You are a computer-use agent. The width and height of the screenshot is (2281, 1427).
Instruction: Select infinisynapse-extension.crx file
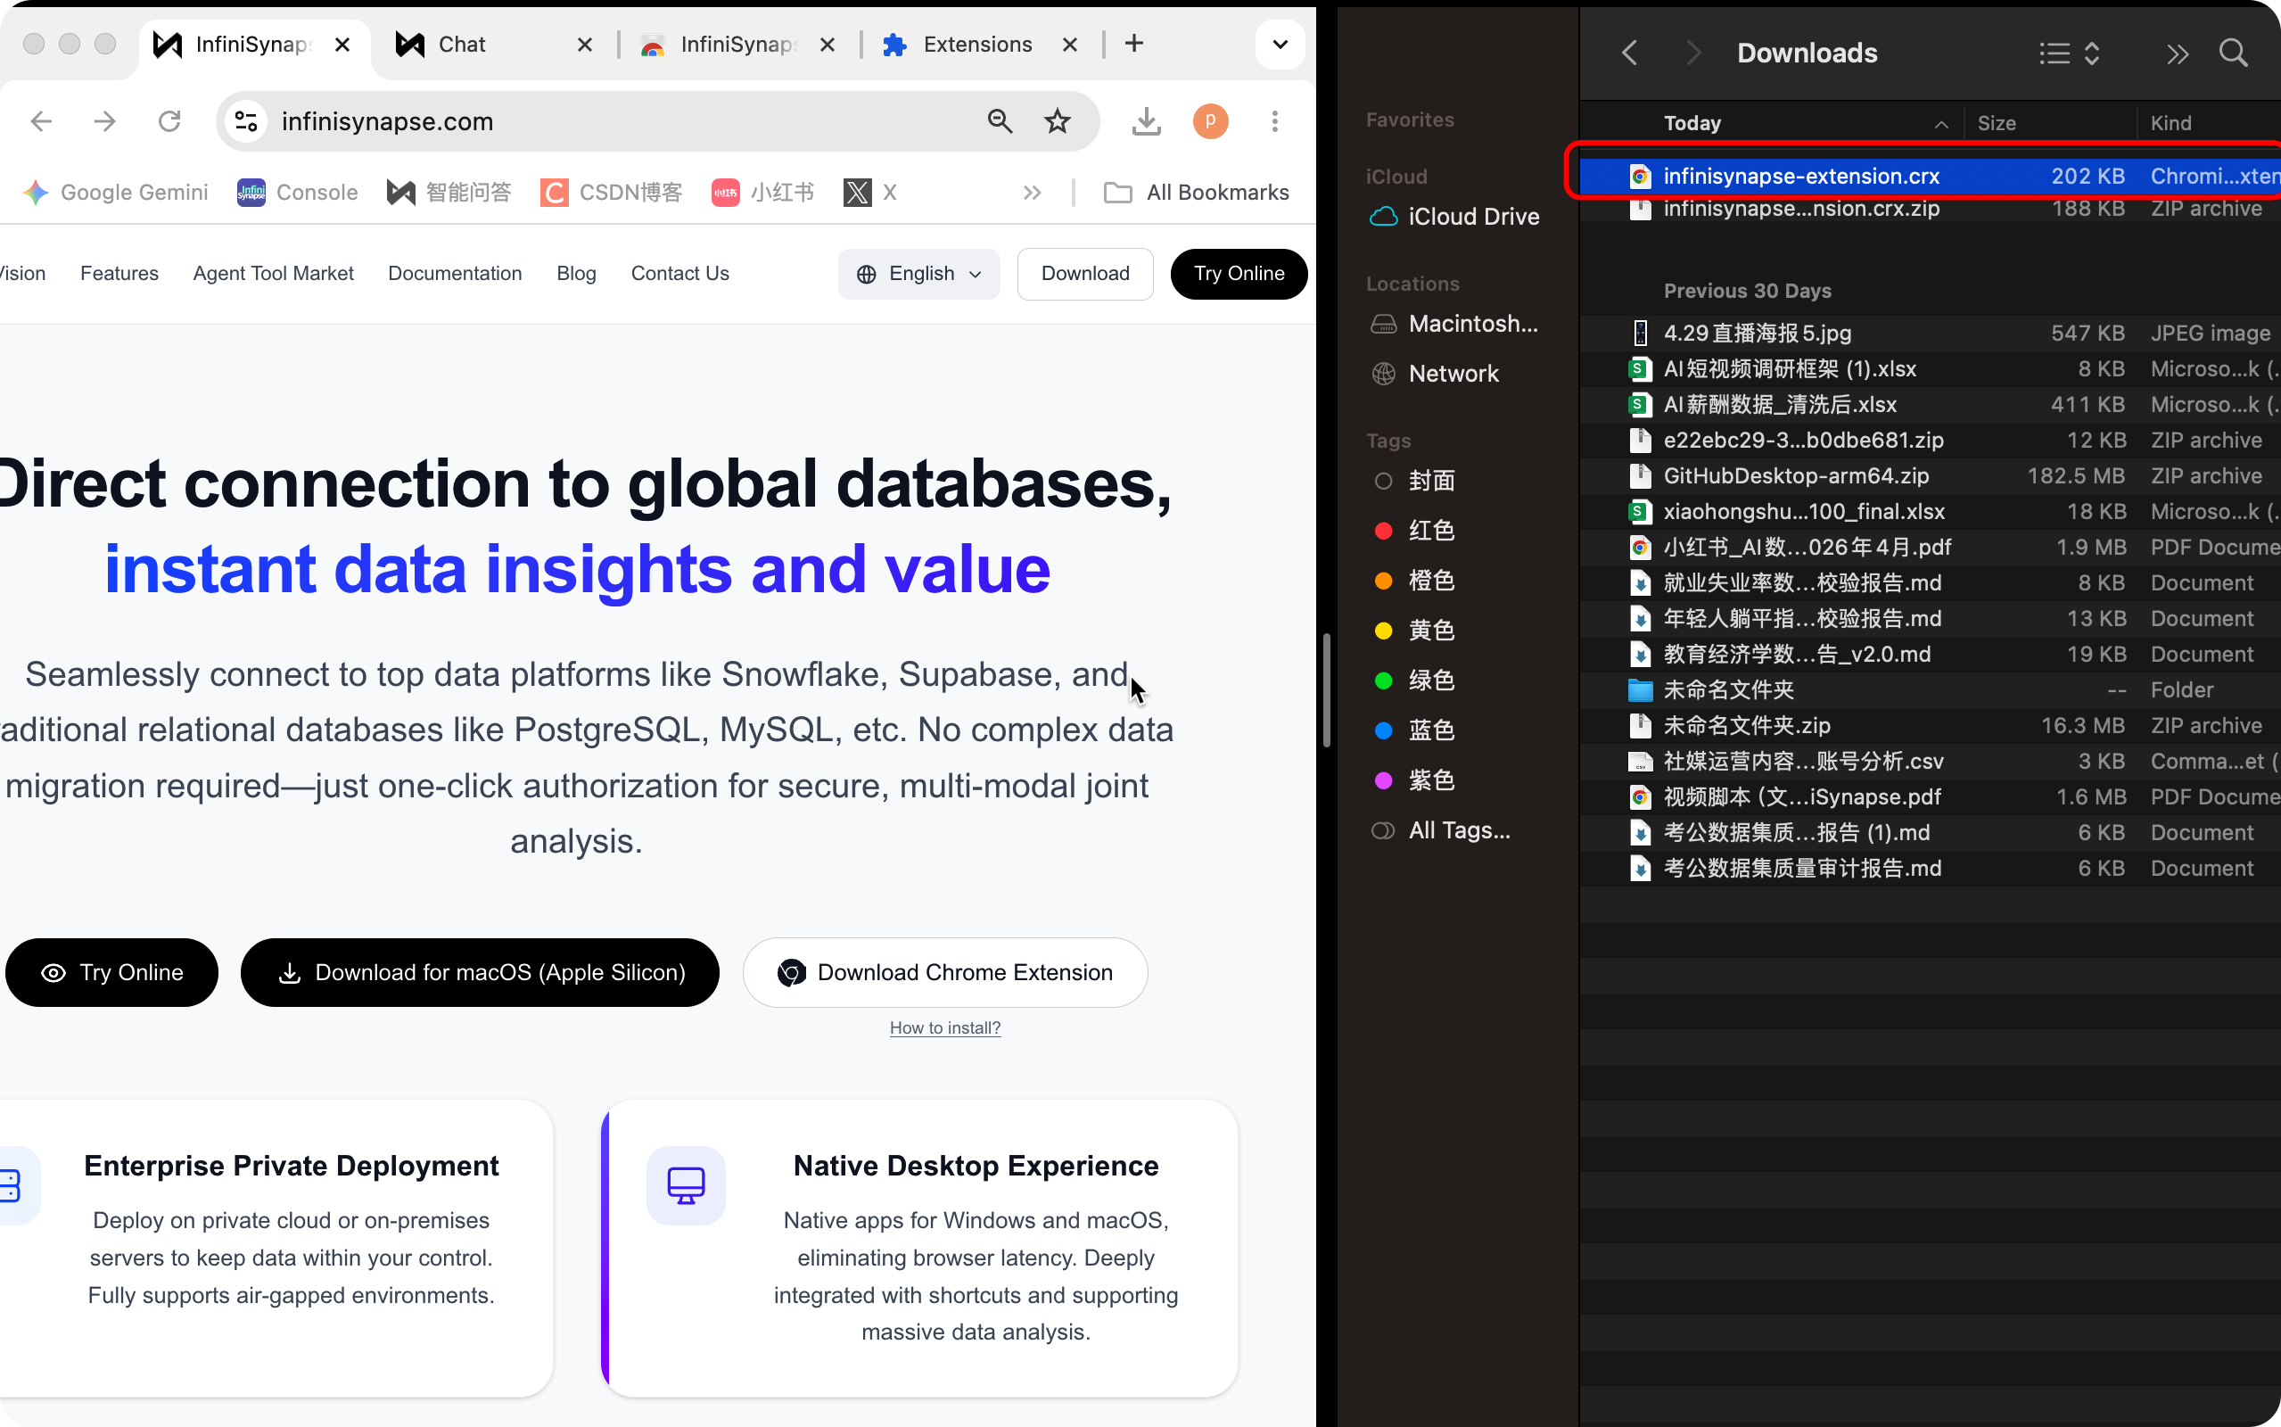(1930, 177)
